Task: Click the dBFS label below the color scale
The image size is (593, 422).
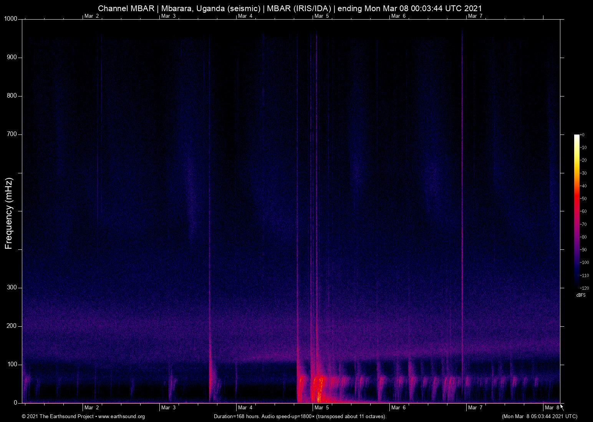Action: (x=581, y=295)
